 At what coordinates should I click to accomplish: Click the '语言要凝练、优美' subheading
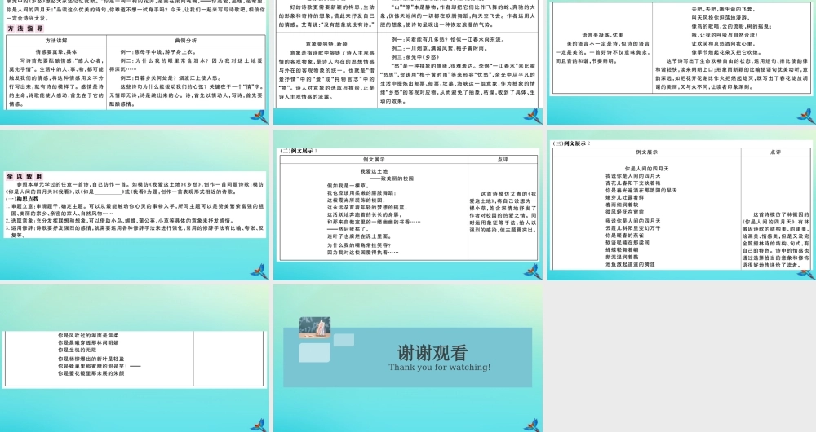[602, 35]
